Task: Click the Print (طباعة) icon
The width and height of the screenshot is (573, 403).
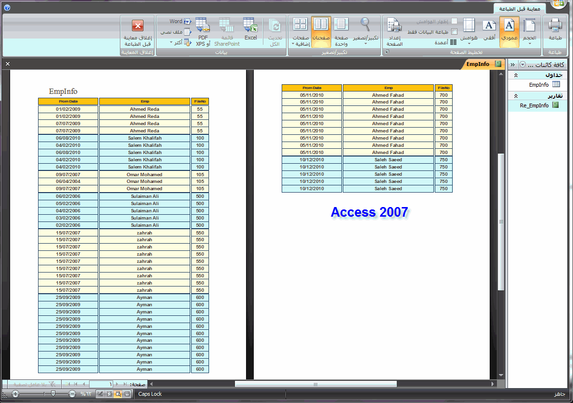Action: click(555, 31)
